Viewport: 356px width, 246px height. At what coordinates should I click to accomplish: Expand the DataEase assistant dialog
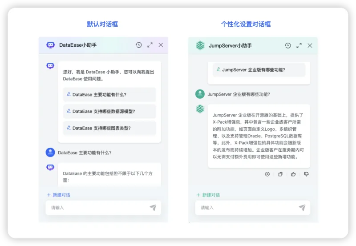[x=150, y=45]
